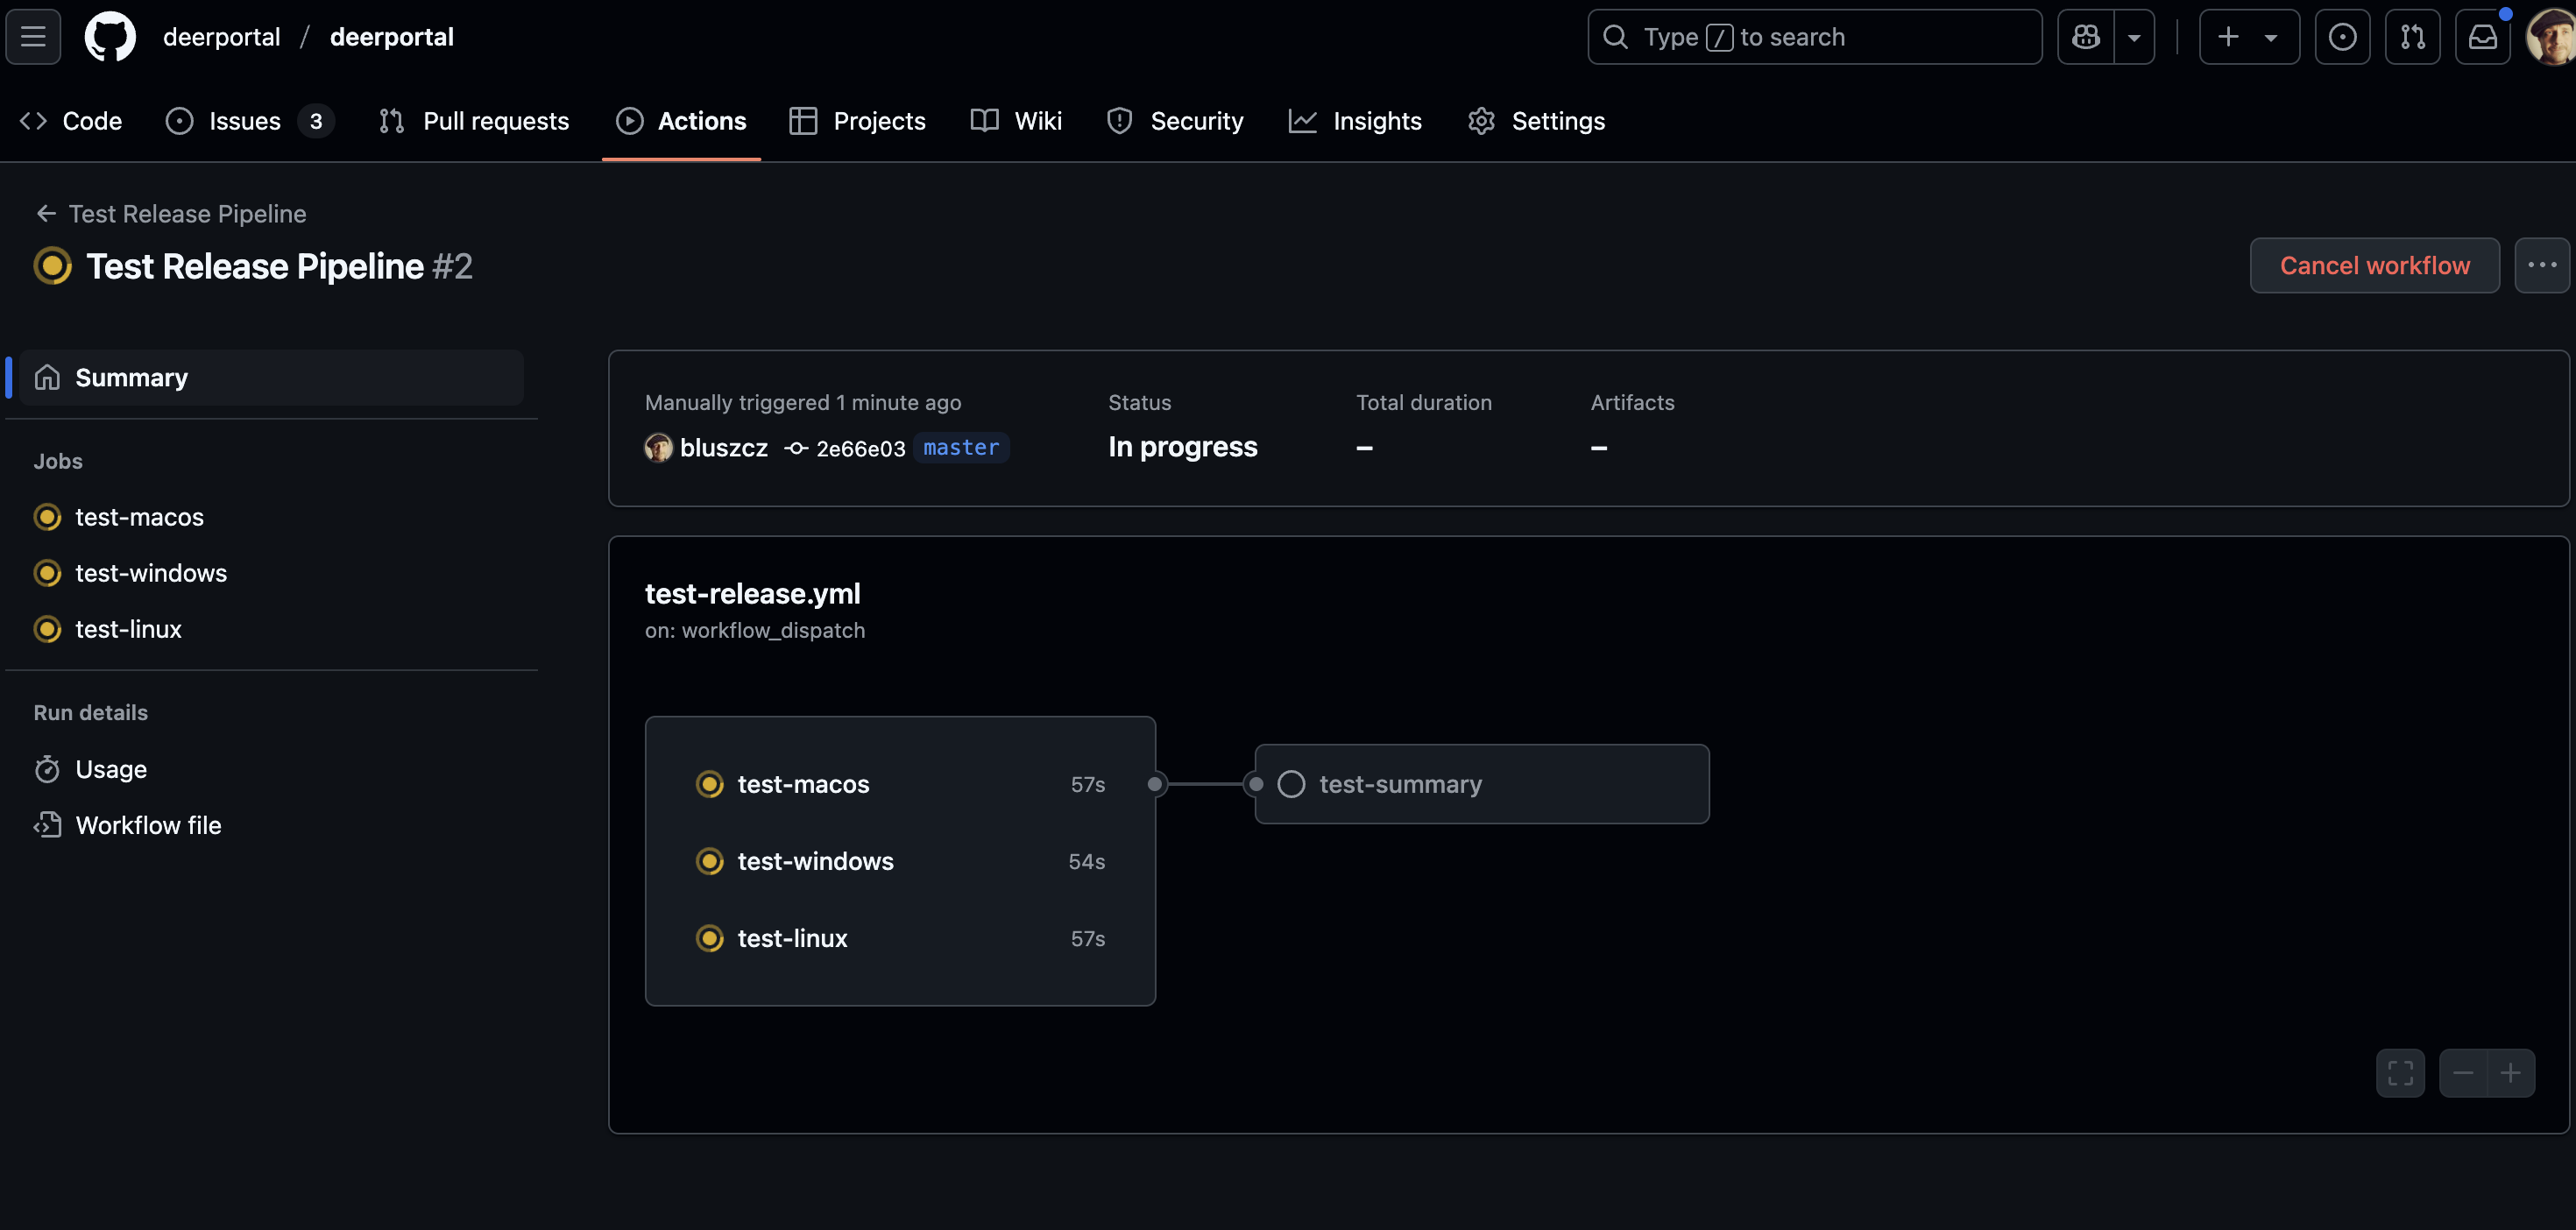This screenshot has height=1230, width=2576.
Task: Toggle fullscreen workflow graph
Action: click(2400, 1073)
